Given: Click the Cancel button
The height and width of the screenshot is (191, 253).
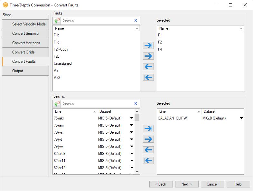Looking at the screenshot, I should pos(212,184).
